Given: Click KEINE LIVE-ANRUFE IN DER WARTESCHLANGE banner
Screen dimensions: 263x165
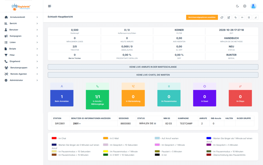Looking at the screenshot, I should 153,67.
